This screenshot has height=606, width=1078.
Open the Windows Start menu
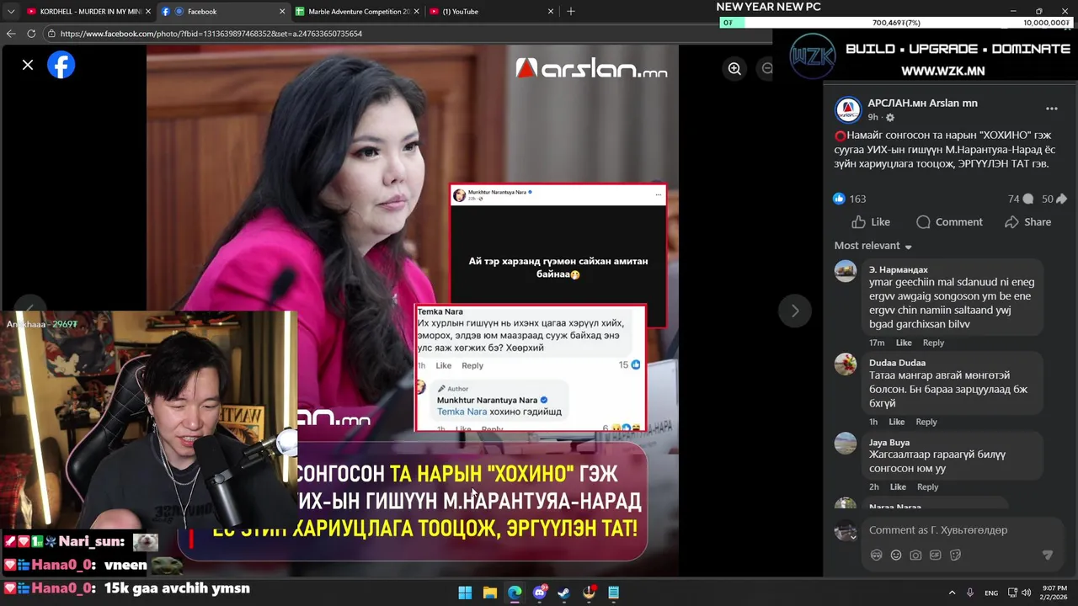pyautogui.click(x=465, y=593)
